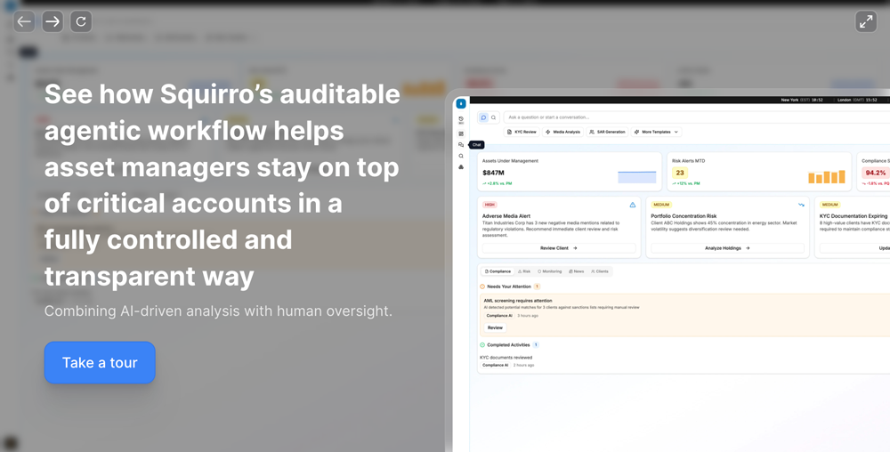Image resolution: width=890 pixels, height=452 pixels.
Task: Click the London clock in top bar
Action: coord(857,100)
